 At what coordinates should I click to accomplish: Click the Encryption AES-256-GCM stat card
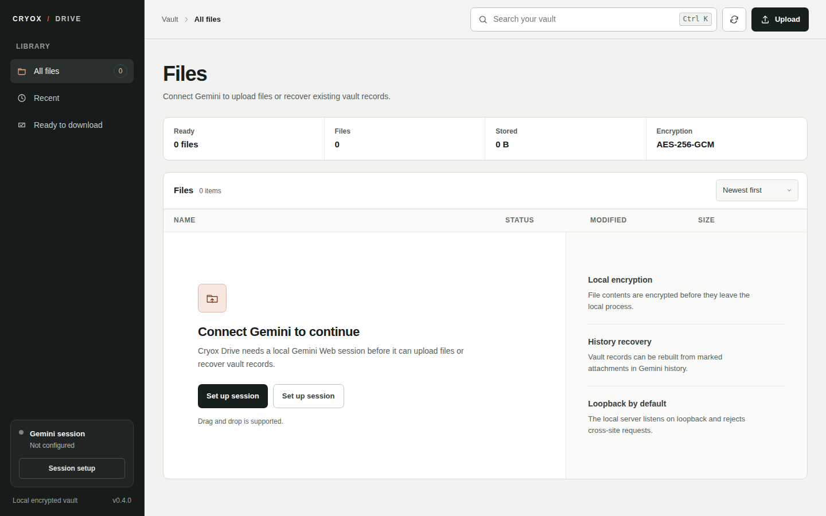click(x=727, y=139)
